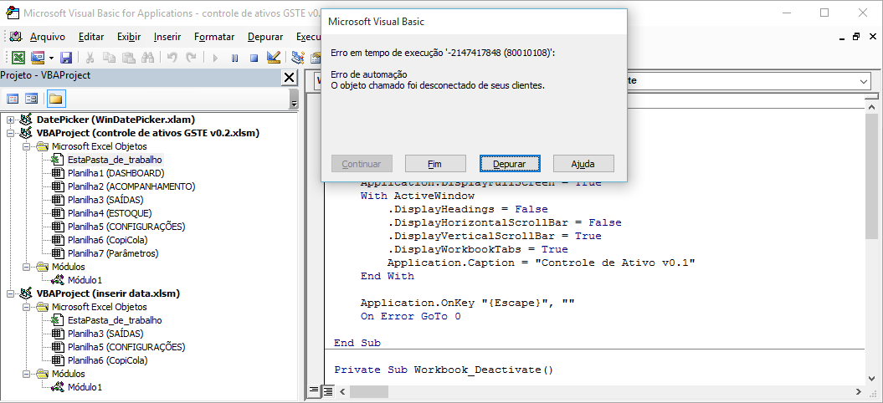This screenshot has height=403, width=883.
Task: Select Planilha7 (Parâmetros) in the tree
Action: click(x=113, y=253)
